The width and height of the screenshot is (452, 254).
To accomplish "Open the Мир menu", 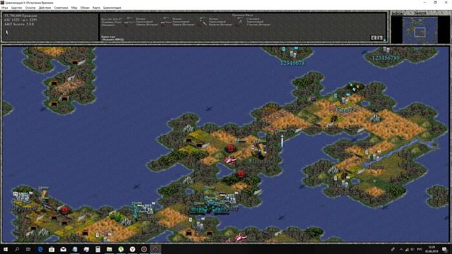I will point(74,8).
